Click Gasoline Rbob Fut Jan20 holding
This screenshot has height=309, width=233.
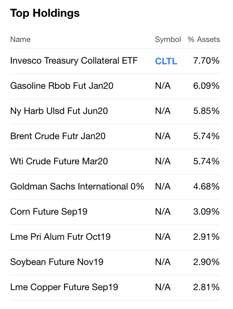tap(62, 86)
